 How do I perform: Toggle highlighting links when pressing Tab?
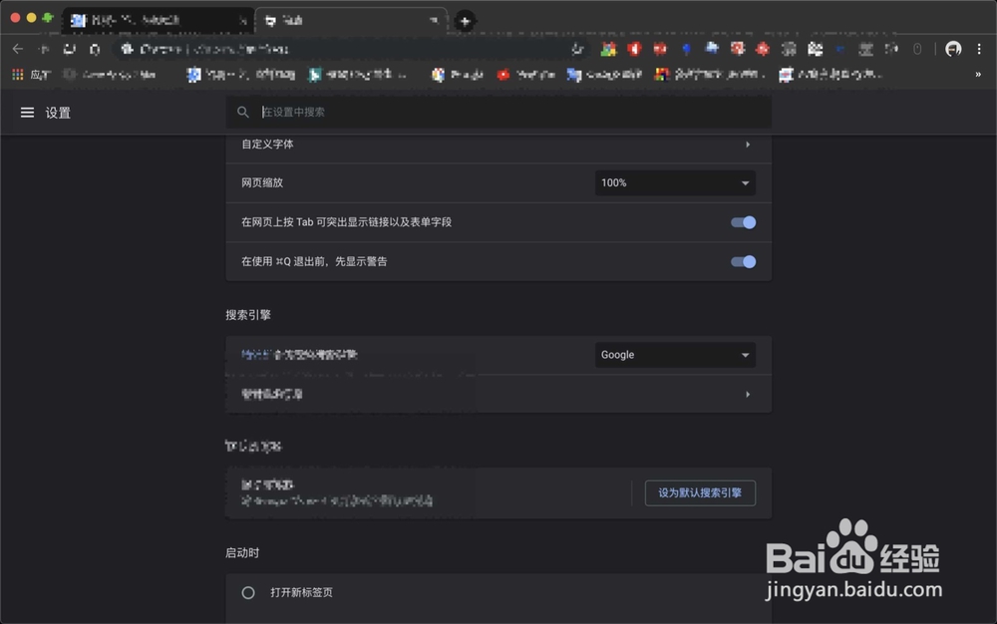click(742, 222)
